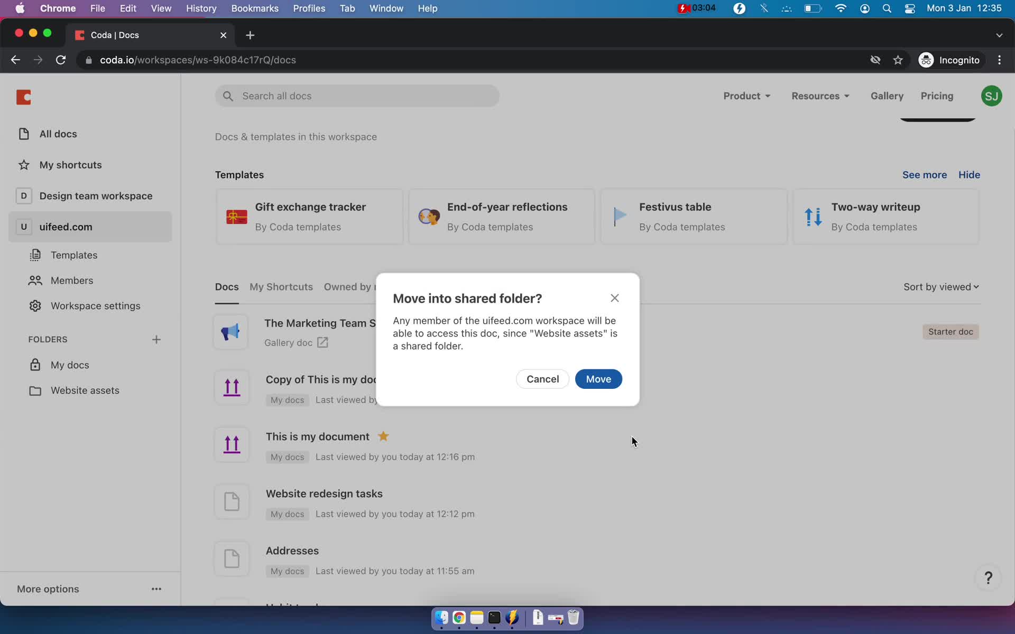The width and height of the screenshot is (1015, 634).
Task: Open End-of-year reflections template
Action: coord(502,217)
